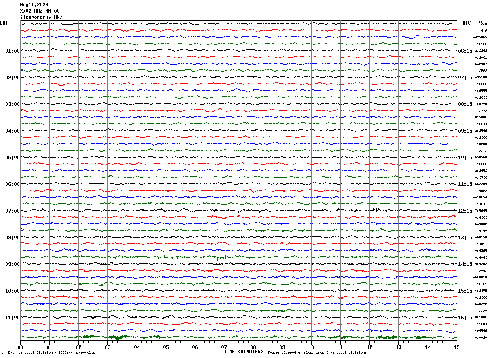Click the vertical division microvolts scale note
The height and width of the screenshot is (358, 489).
click(x=51, y=353)
